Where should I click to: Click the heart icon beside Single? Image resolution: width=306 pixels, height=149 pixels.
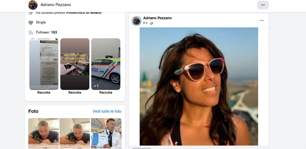tap(31, 23)
